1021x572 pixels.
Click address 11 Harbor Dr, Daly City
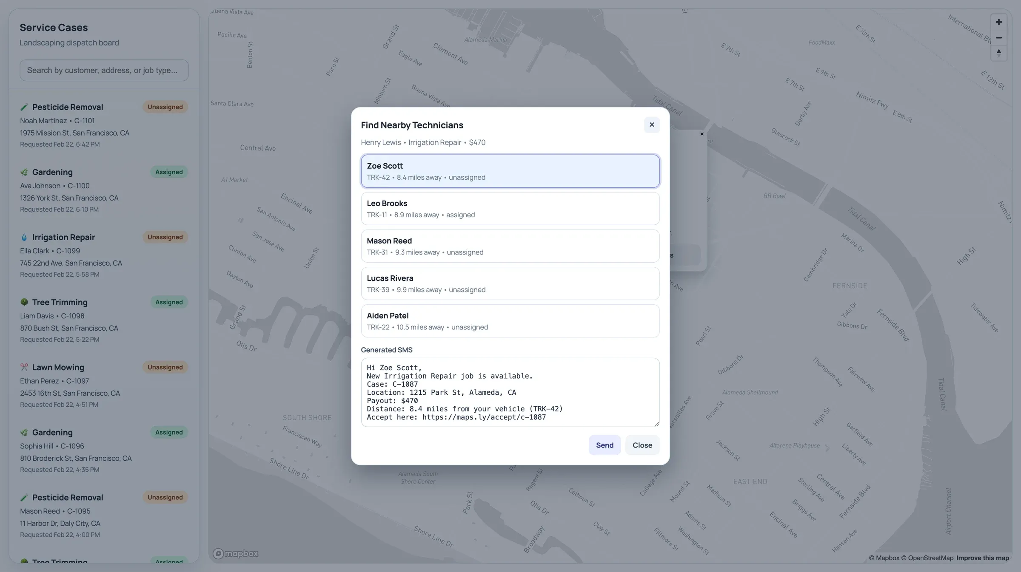pos(60,524)
